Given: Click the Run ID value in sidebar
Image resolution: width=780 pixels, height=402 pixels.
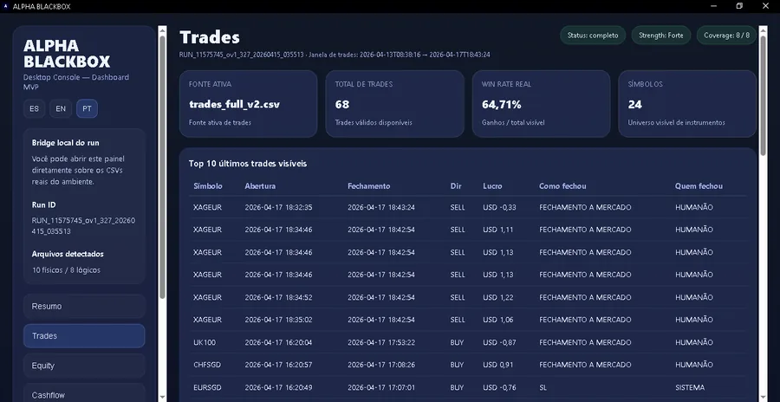Looking at the screenshot, I should coord(83,226).
